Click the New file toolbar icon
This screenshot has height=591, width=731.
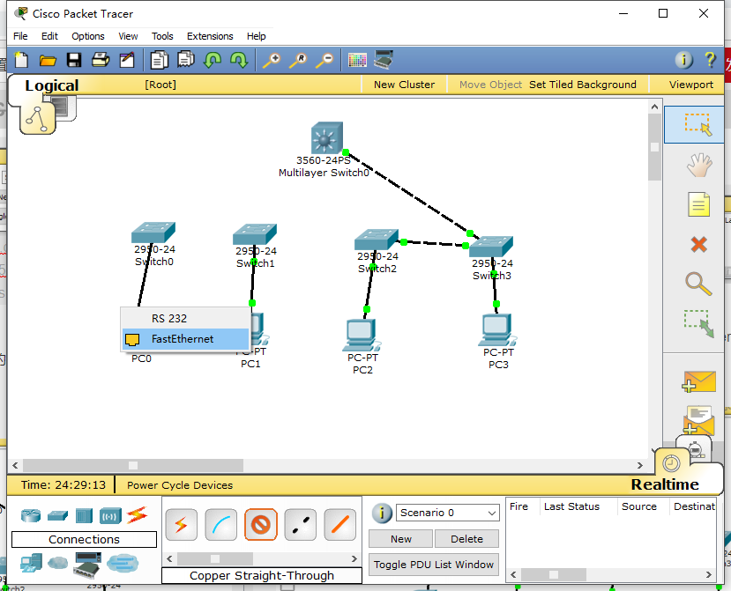click(21, 60)
